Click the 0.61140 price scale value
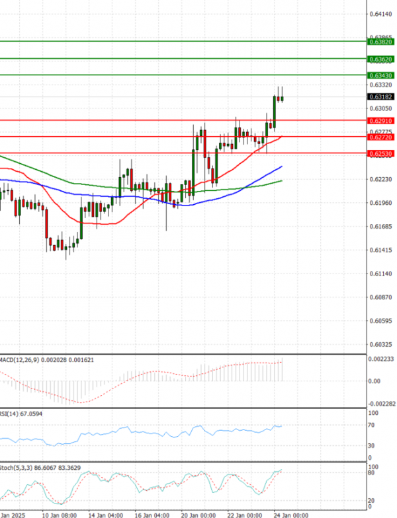 380,274
